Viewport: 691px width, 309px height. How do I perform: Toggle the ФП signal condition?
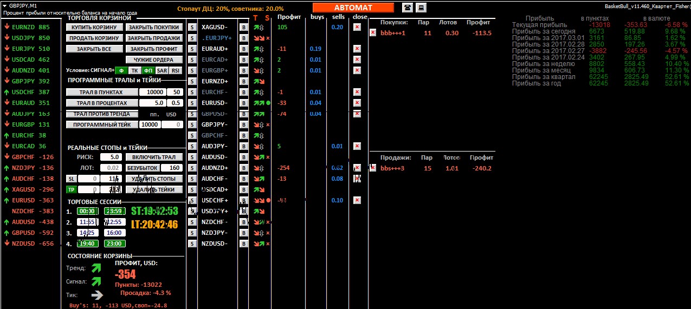point(148,70)
